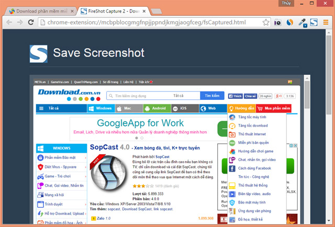Expand the Hỗ trợ Download, Upload arrow
Viewport: 335px width, 227px height.
coord(86,214)
